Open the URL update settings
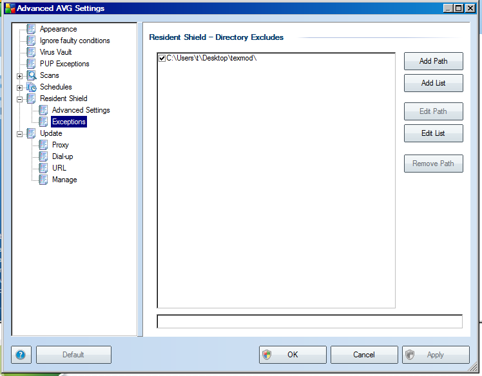Image resolution: width=482 pixels, height=376 pixels. pos(59,168)
